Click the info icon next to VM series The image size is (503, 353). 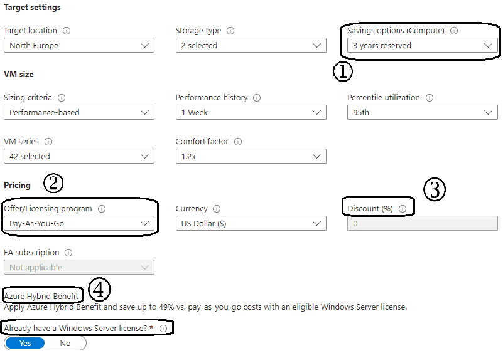(x=48, y=142)
